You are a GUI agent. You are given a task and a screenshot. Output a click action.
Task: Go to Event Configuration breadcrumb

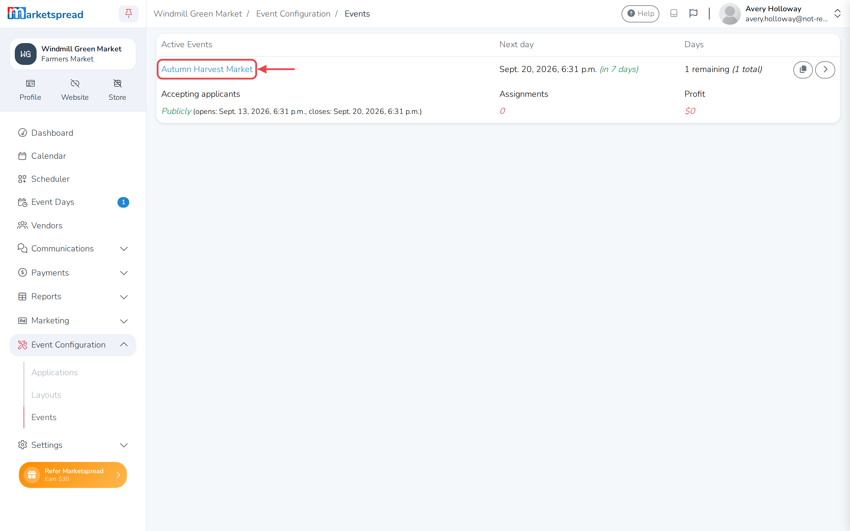pos(293,14)
